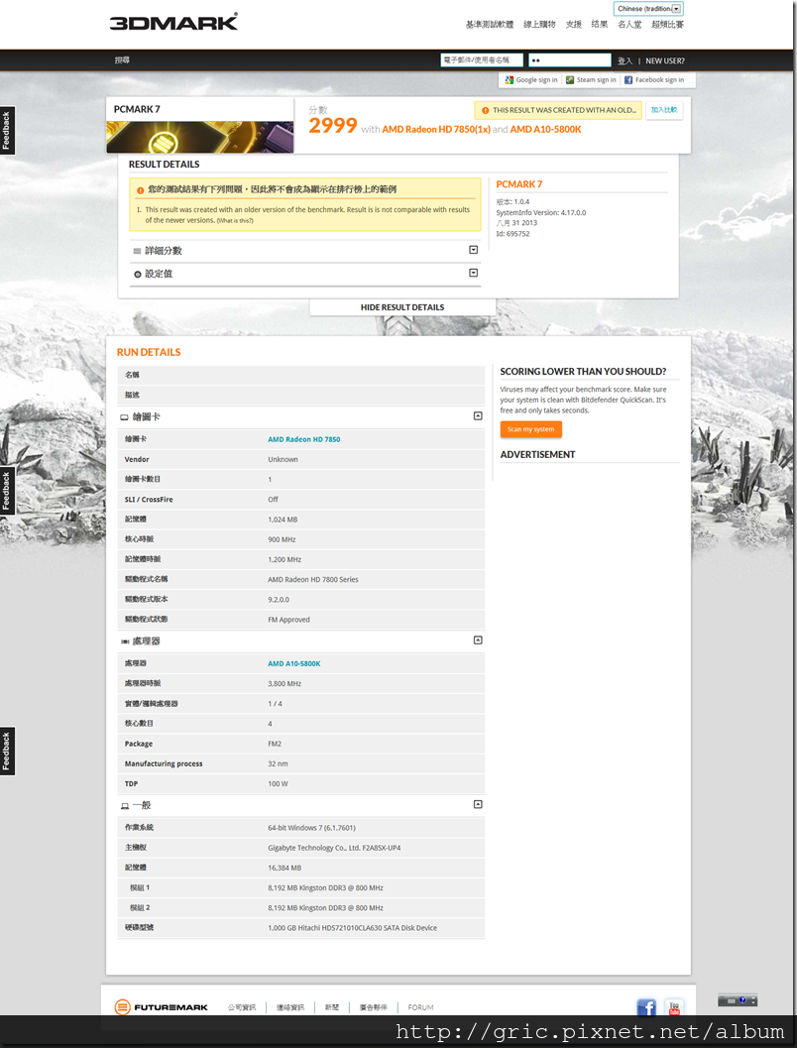
Task: Open the 公司資訊 footer link
Action: 242,1008
